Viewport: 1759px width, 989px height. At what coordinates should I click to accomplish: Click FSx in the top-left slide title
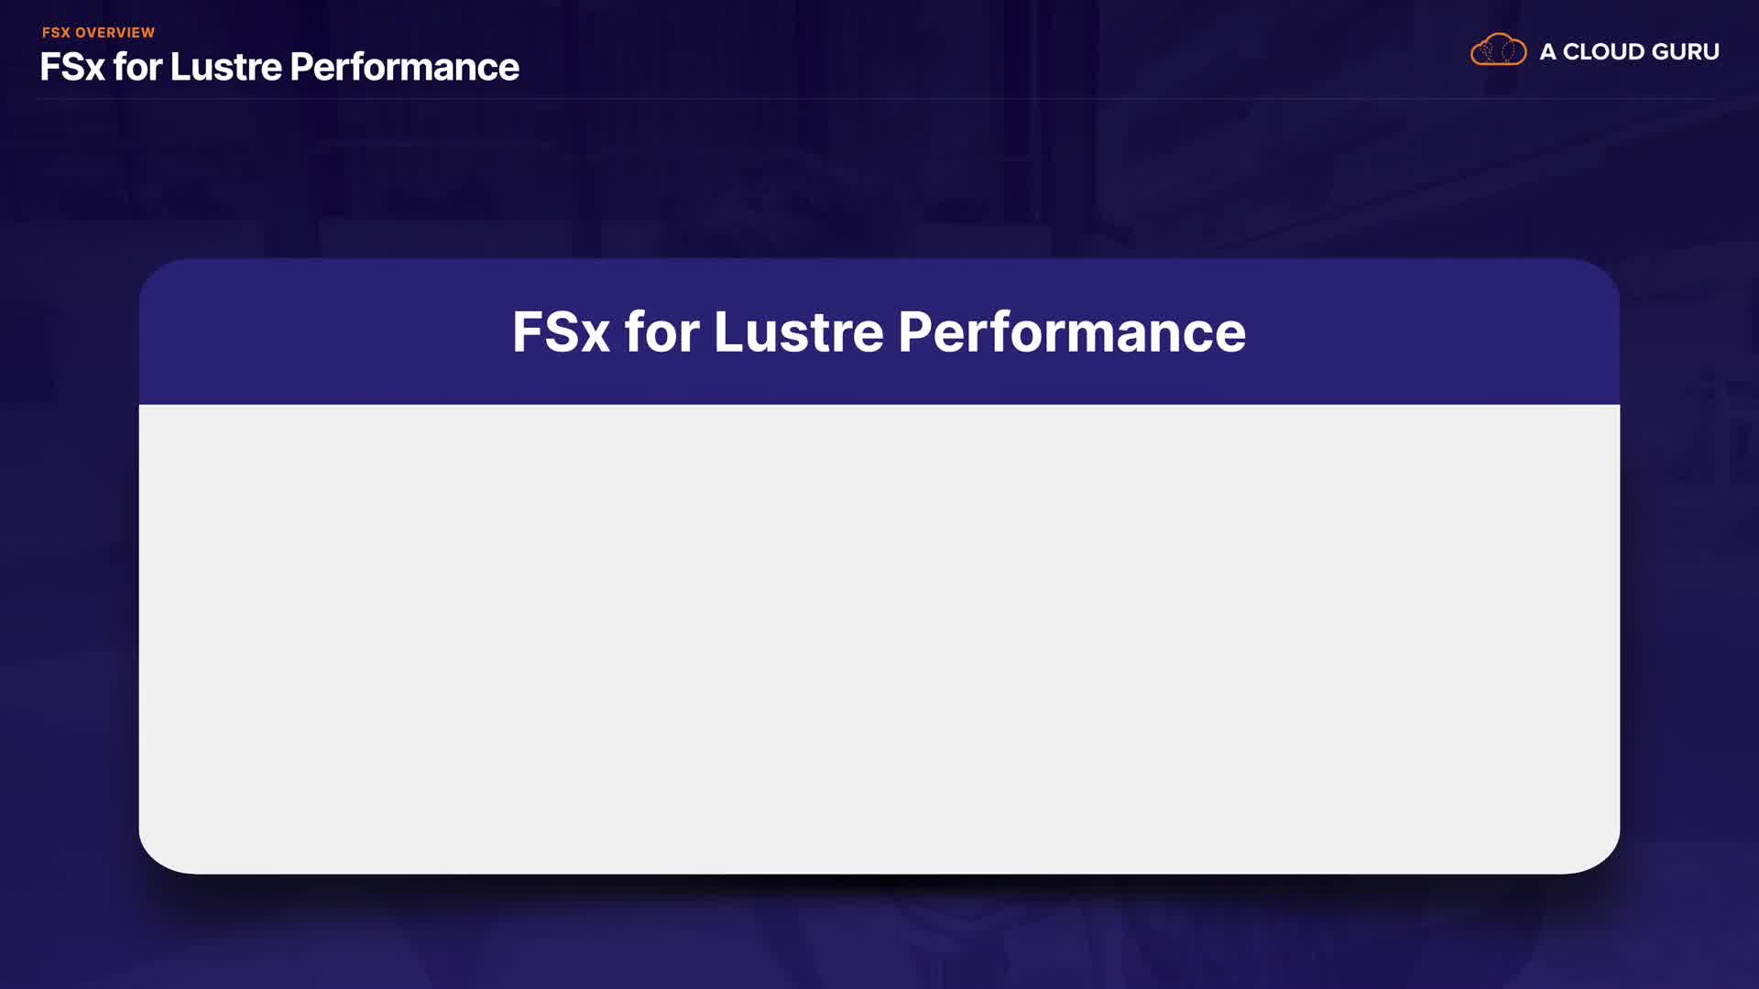[72, 68]
